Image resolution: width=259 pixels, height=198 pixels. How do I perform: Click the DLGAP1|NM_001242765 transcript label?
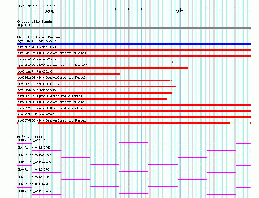(34, 191)
